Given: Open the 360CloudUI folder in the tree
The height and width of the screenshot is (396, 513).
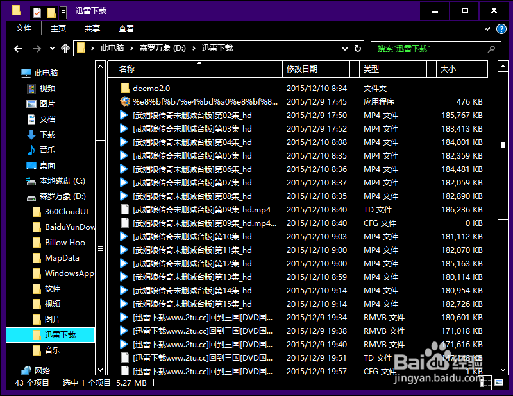Looking at the screenshot, I should pyautogui.click(x=60, y=212).
